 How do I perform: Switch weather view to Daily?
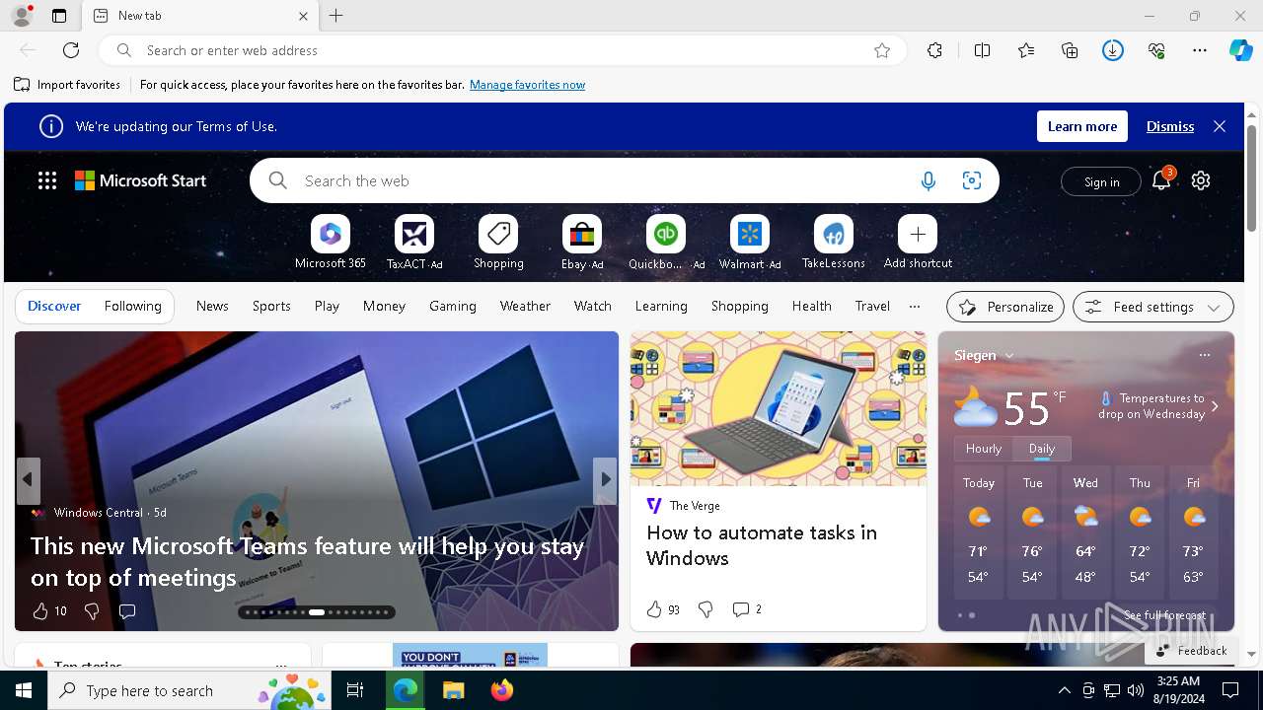(x=1042, y=448)
